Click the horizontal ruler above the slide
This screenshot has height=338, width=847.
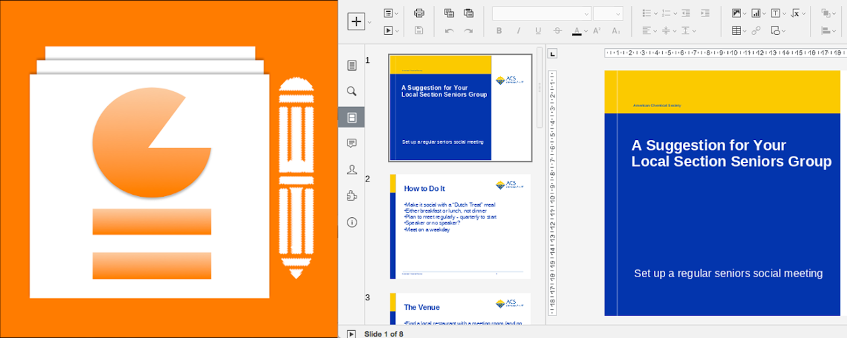[x=725, y=53]
